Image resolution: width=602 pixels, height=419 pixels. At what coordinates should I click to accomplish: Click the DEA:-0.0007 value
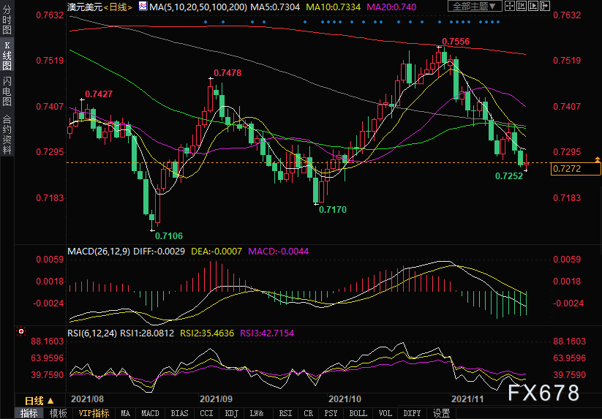click(x=217, y=252)
